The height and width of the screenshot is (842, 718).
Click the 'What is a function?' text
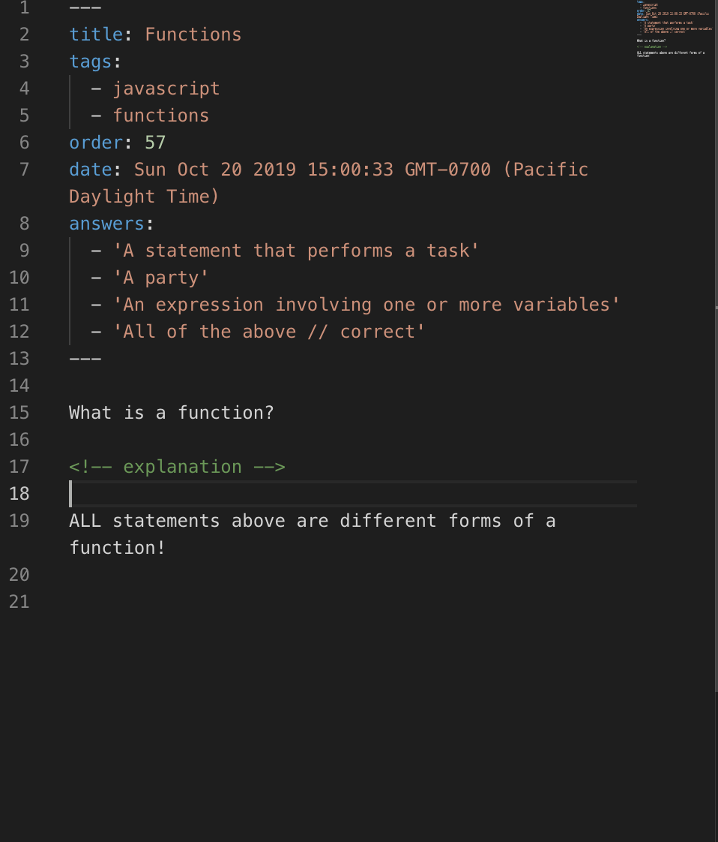(172, 413)
